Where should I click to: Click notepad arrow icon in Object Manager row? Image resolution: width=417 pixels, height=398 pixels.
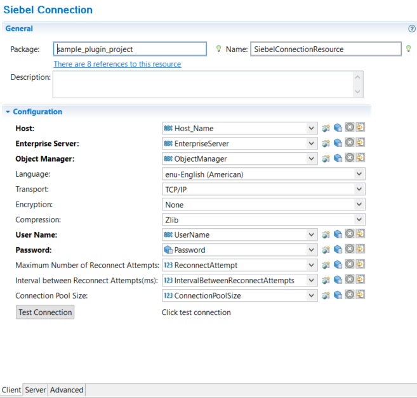click(x=361, y=158)
